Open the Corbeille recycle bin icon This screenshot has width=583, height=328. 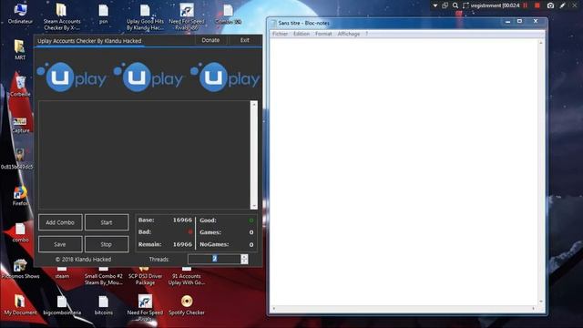[x=20, y=87]
